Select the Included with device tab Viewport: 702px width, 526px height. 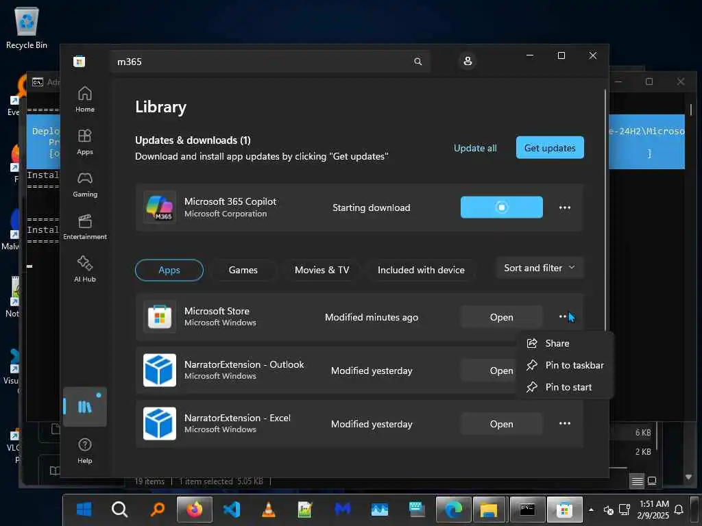coord(421,270)
